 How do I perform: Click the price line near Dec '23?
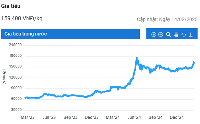pyautogui.click(x=92, y=95)
